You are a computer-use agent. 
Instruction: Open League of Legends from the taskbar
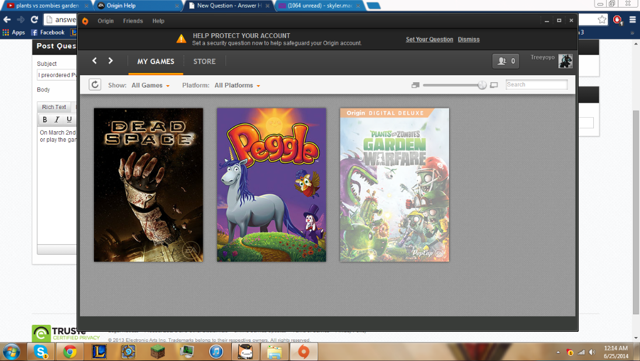click(99, 352)
